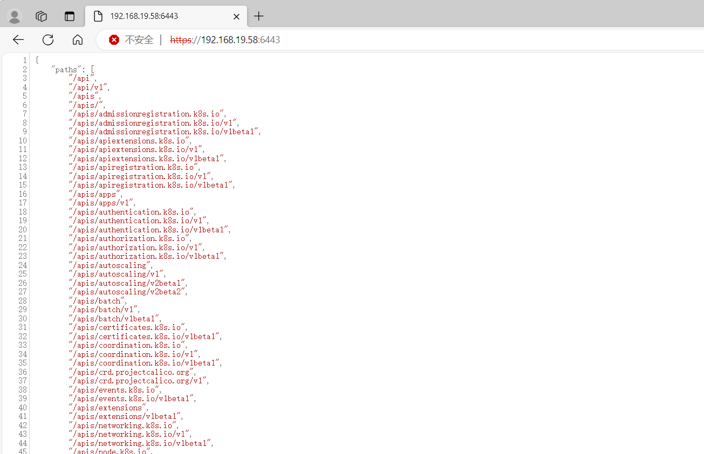Viewport: 704px width, 454px height.
Task: Go back with the back arrow
Action: [x=18, y=39]
